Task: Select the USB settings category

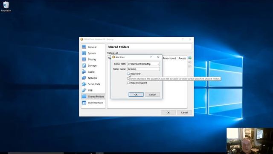Action: (x=93, y=90)
